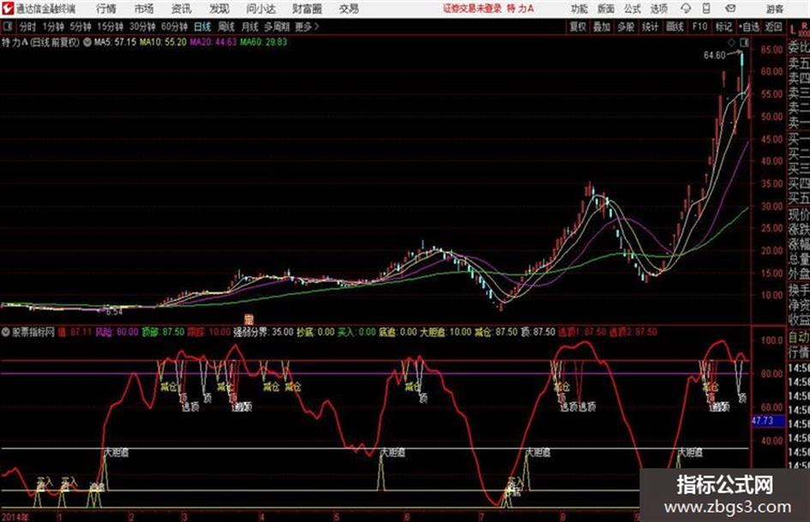
Task: Switch to 30分钟 period tab
Action: coord(142,27)
